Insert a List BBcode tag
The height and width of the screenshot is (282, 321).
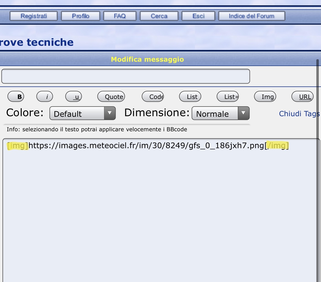click(190, 96)
